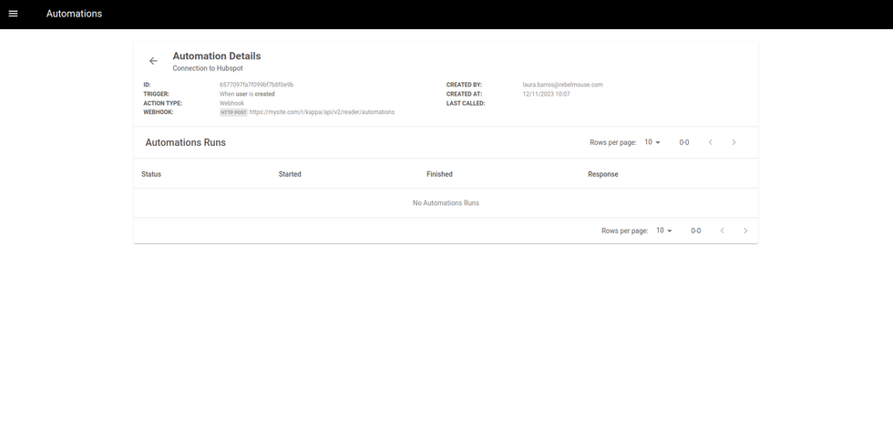The height and width of the screenshot is (443, 893).
Task: Go to previous page in bottom pagination
Action: 723,231
